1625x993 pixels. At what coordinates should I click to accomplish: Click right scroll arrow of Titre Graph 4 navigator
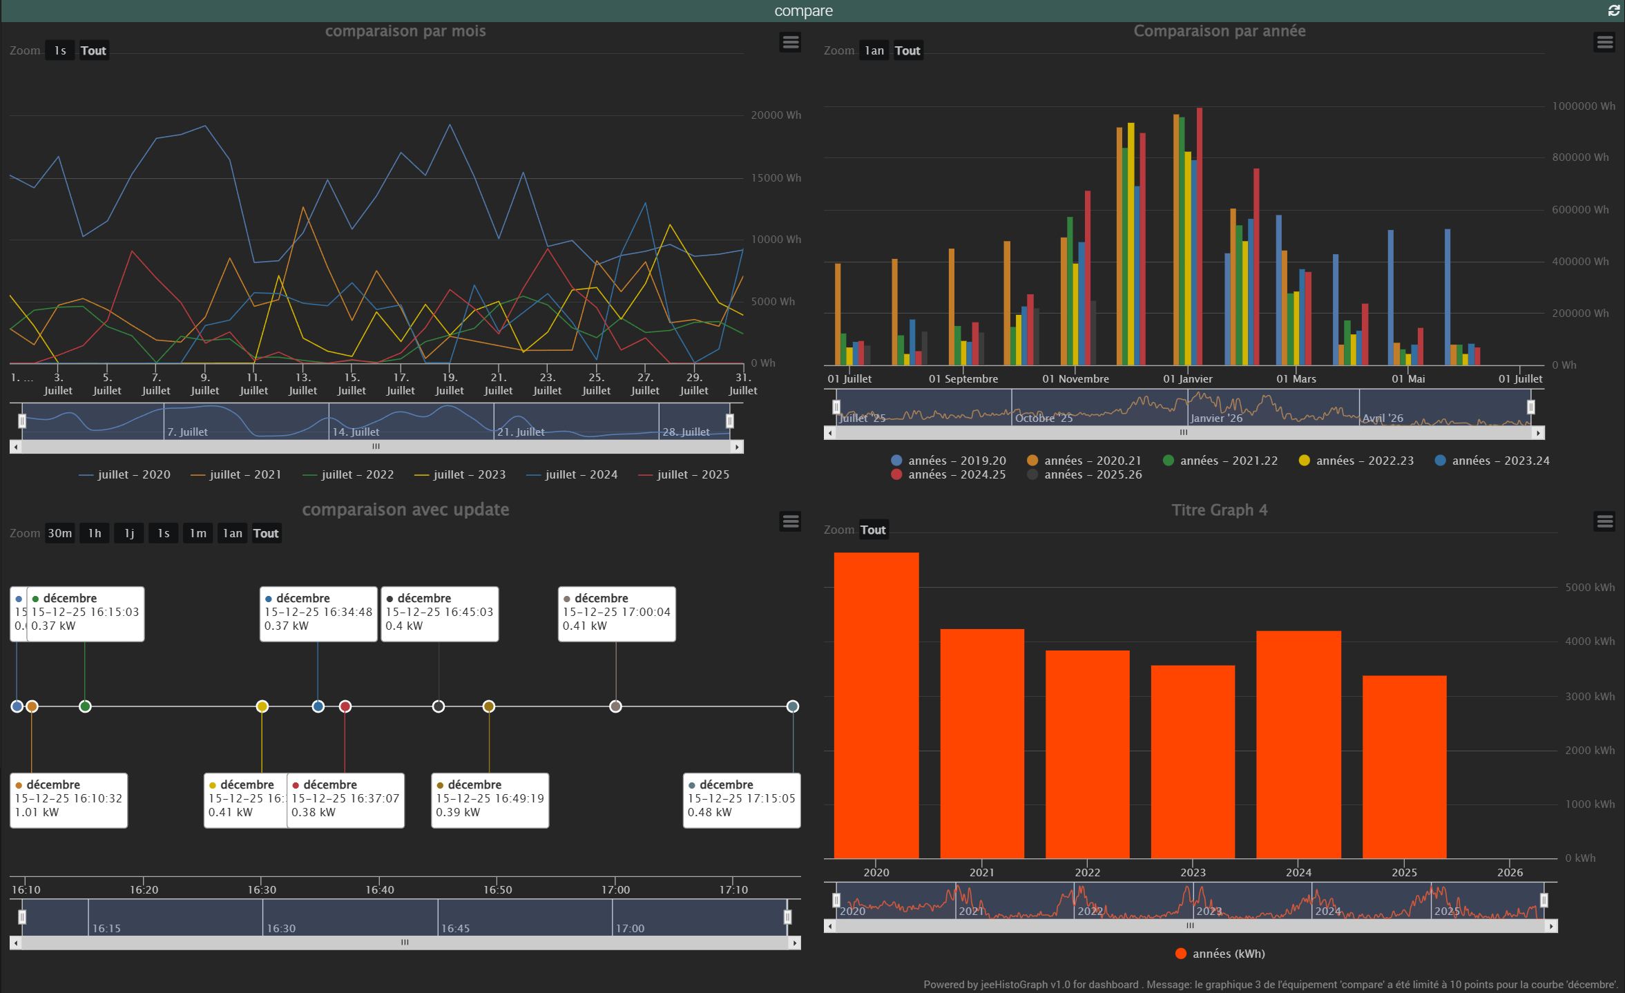coord(1551,926)
